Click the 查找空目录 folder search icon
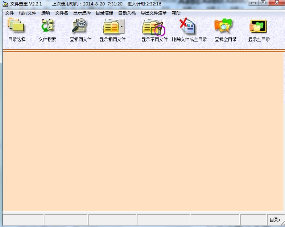This screenshot has height=227, width=285. (223, 25)
